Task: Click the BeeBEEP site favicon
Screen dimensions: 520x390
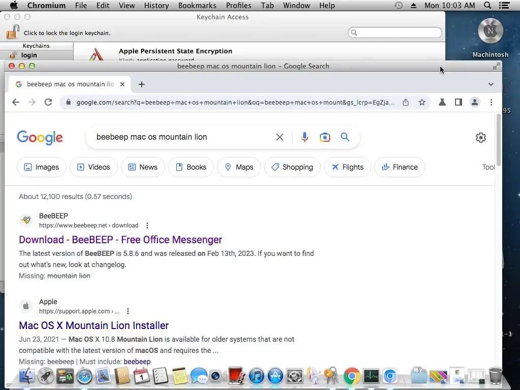Action: (x=26, y=220)
